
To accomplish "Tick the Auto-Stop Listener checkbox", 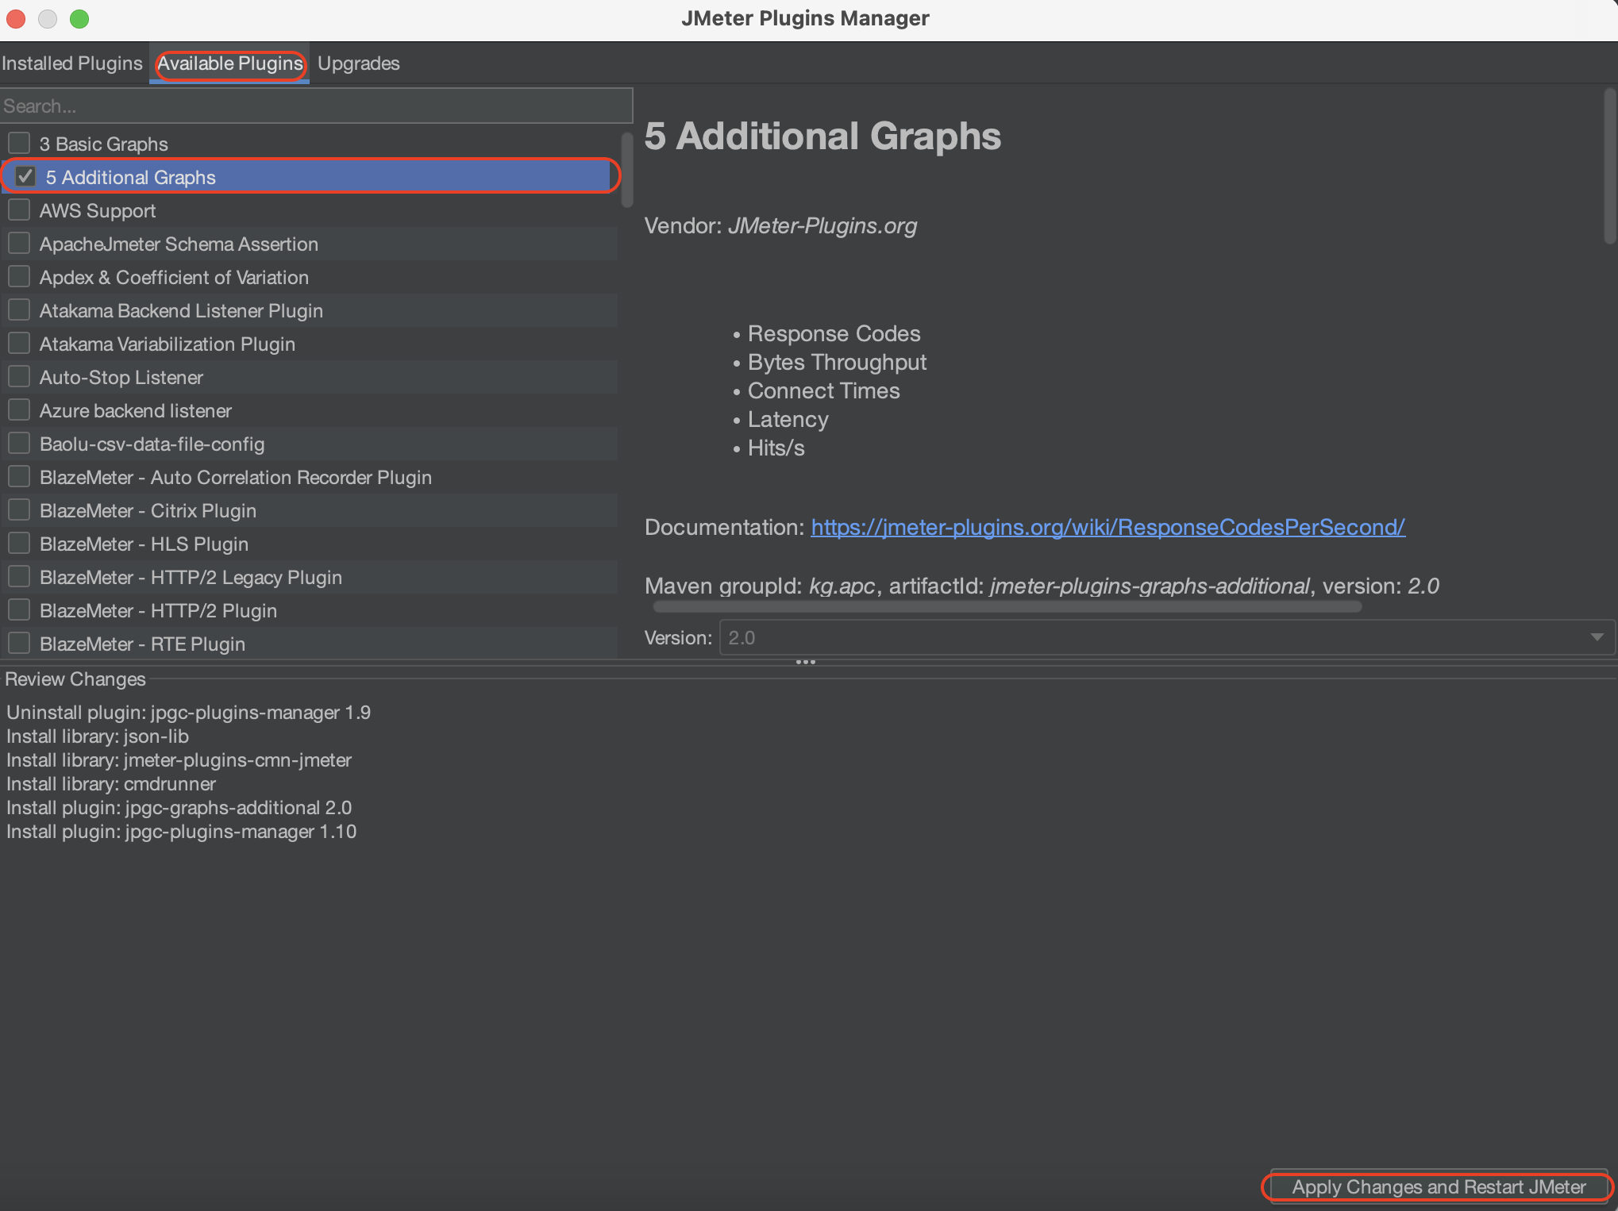I will 19,377.
